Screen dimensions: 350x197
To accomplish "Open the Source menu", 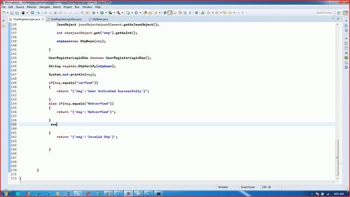I will (x=20, y=7).
